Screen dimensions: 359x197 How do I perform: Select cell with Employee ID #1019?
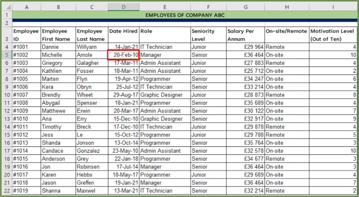(x=26, y=191)
